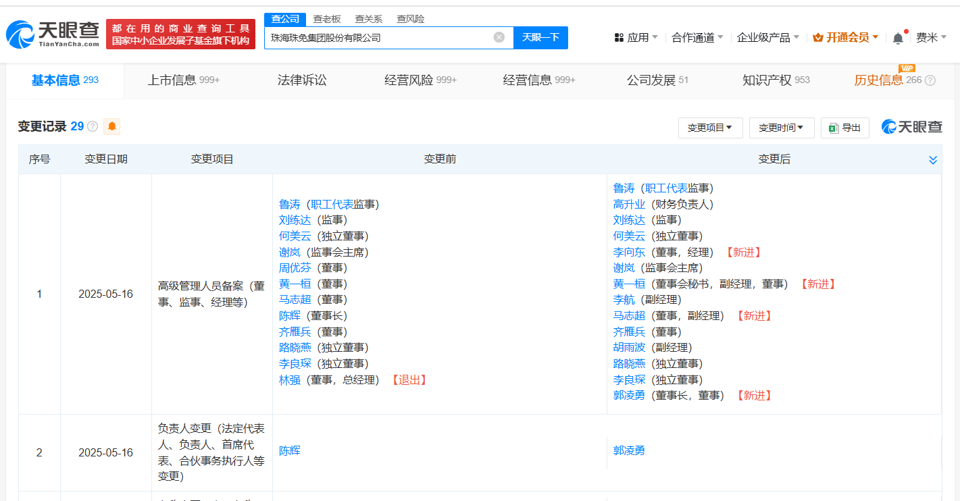Expand the 合作通道 dropdown
This screenshot has height=501, width=960.
[x=697, y=38]
